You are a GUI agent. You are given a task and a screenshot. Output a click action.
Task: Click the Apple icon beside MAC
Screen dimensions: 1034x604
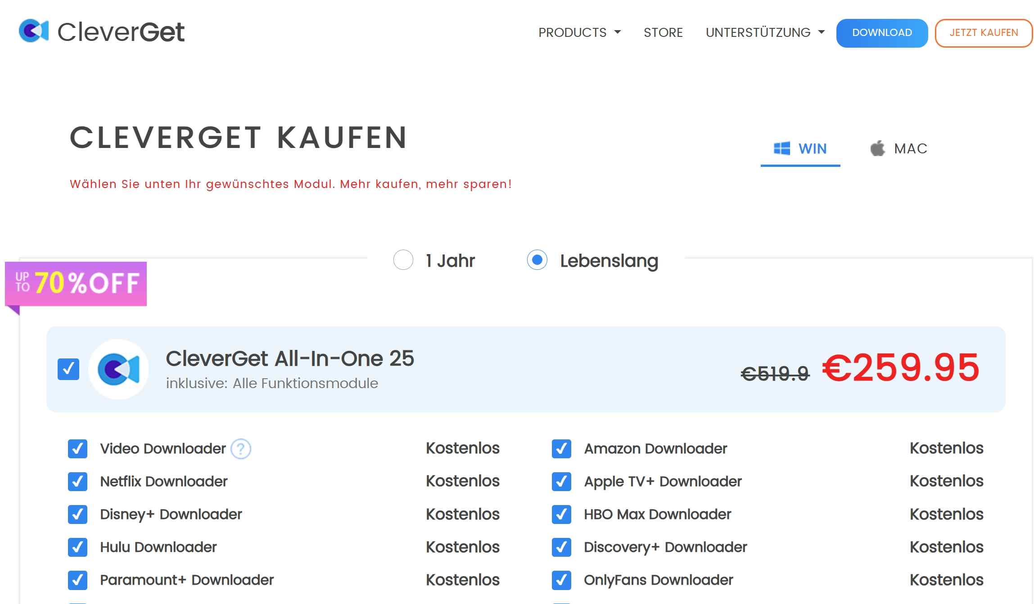click(876, 147)
